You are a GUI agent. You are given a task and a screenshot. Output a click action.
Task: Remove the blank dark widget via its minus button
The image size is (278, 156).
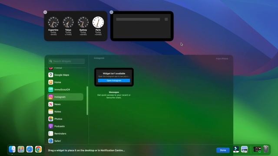coord(111,12)
